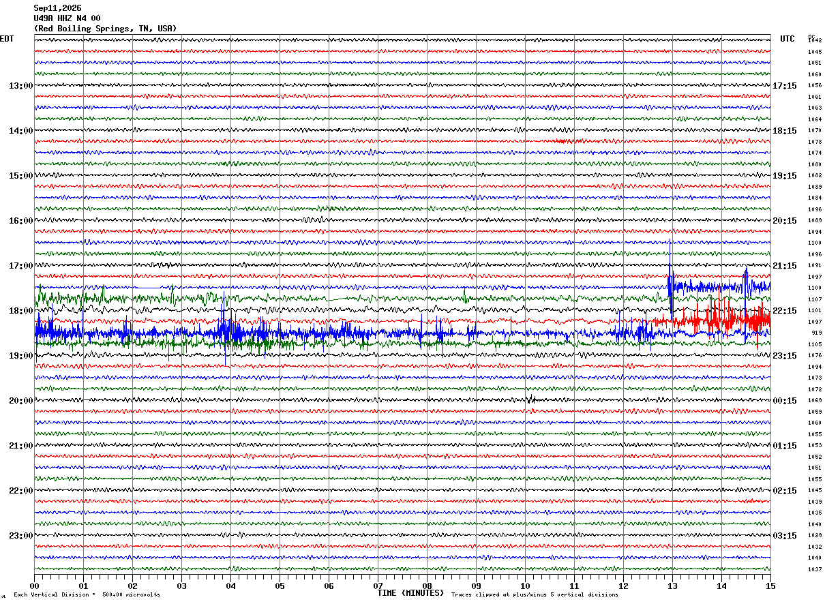The height and width of the screenshot is (604, 825).
Task: Click the 22:15 UTC time label
Action: pos(785,311)
